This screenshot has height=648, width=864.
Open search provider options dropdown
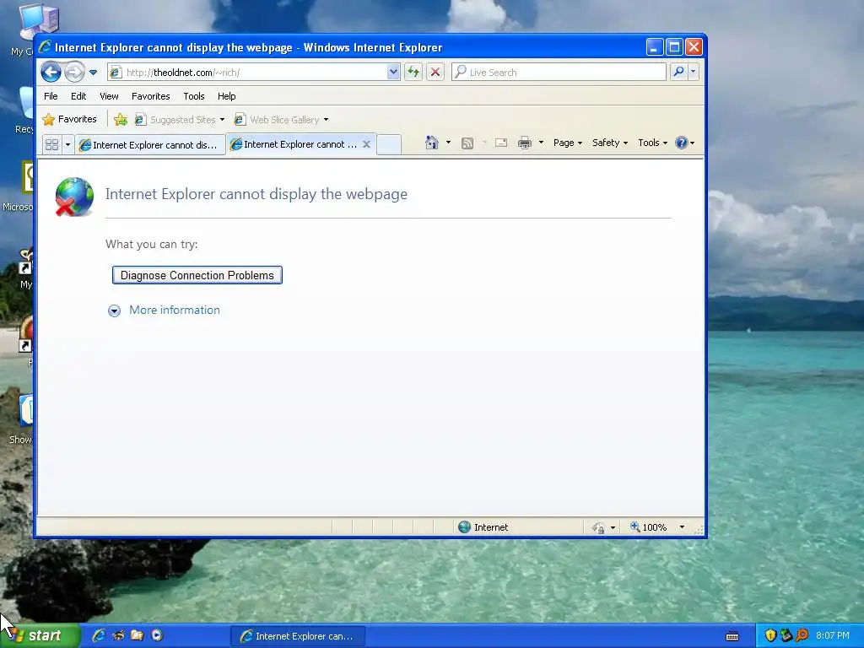(x=694, y=72)
